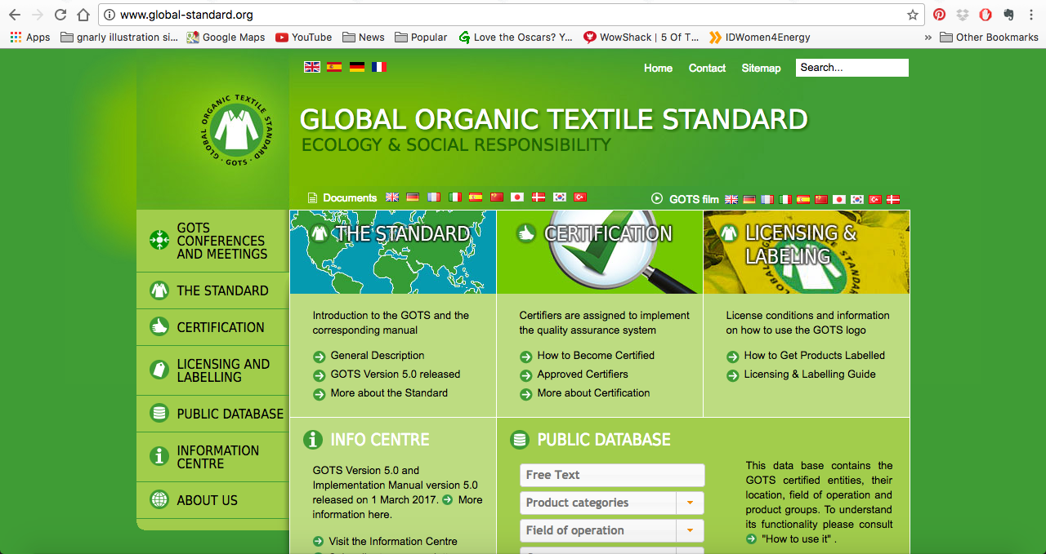
Task: Bookmark this page with the star
Action: [913, 15]
